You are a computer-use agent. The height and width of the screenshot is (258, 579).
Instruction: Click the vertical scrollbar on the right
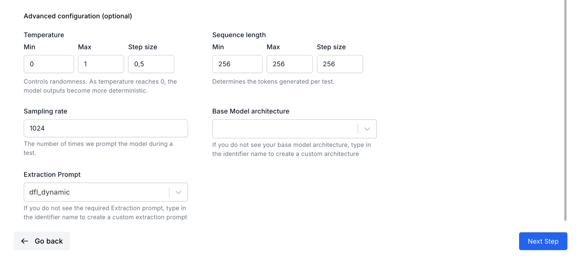(565, 110)
